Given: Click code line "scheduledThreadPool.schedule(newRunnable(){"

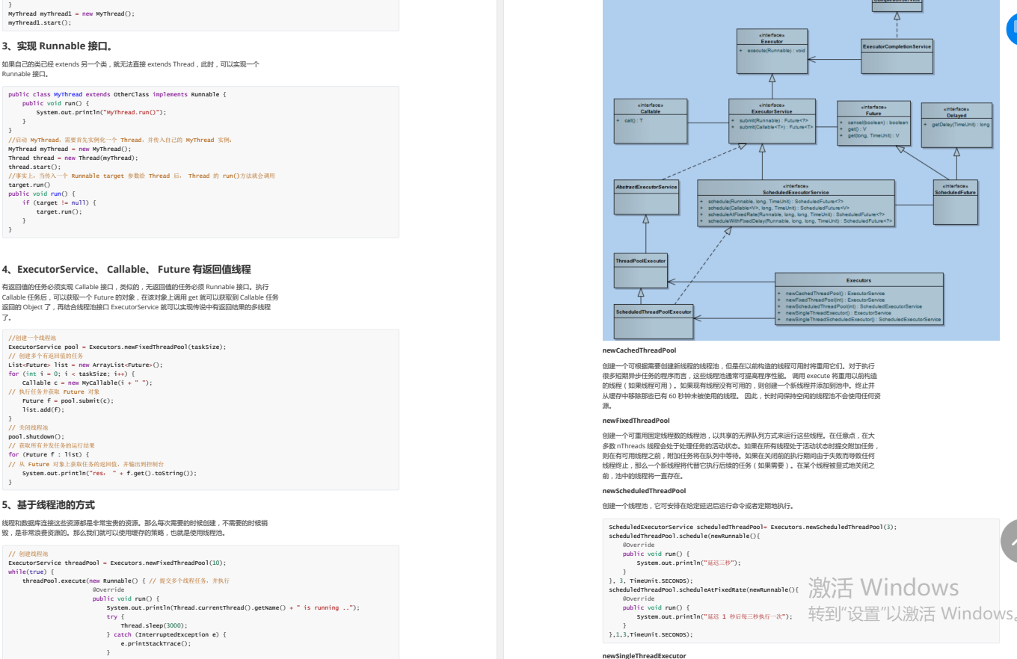Looking at the screenshot, I should (x=684, y=536).
